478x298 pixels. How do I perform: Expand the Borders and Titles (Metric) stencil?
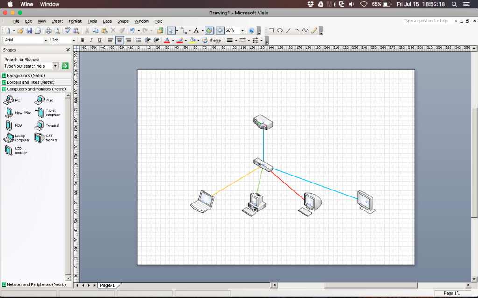click(x=36, y=82)
